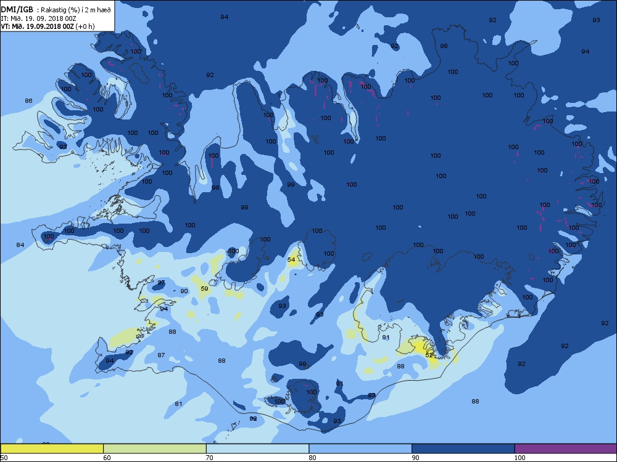Click the legend scale label "60"
This screenshot has height=462, width=617.
click(107, 458)
